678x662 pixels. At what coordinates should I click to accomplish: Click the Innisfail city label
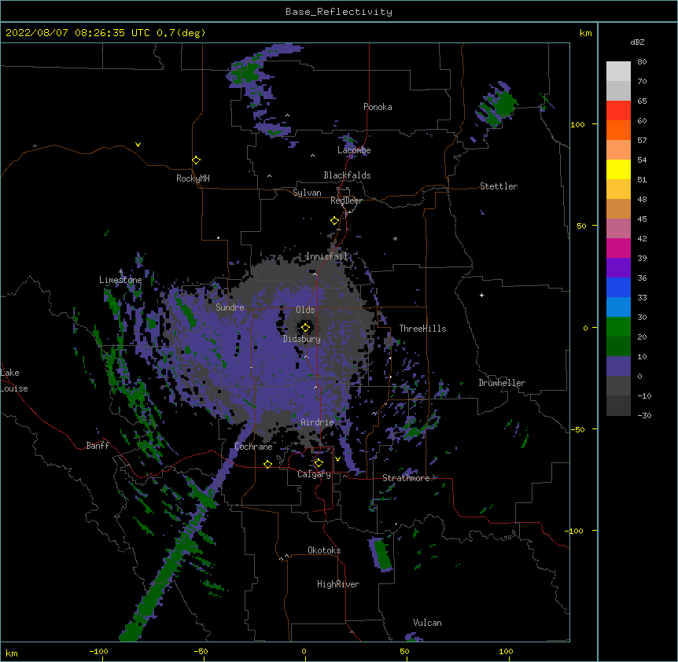(x=326, y=256)
